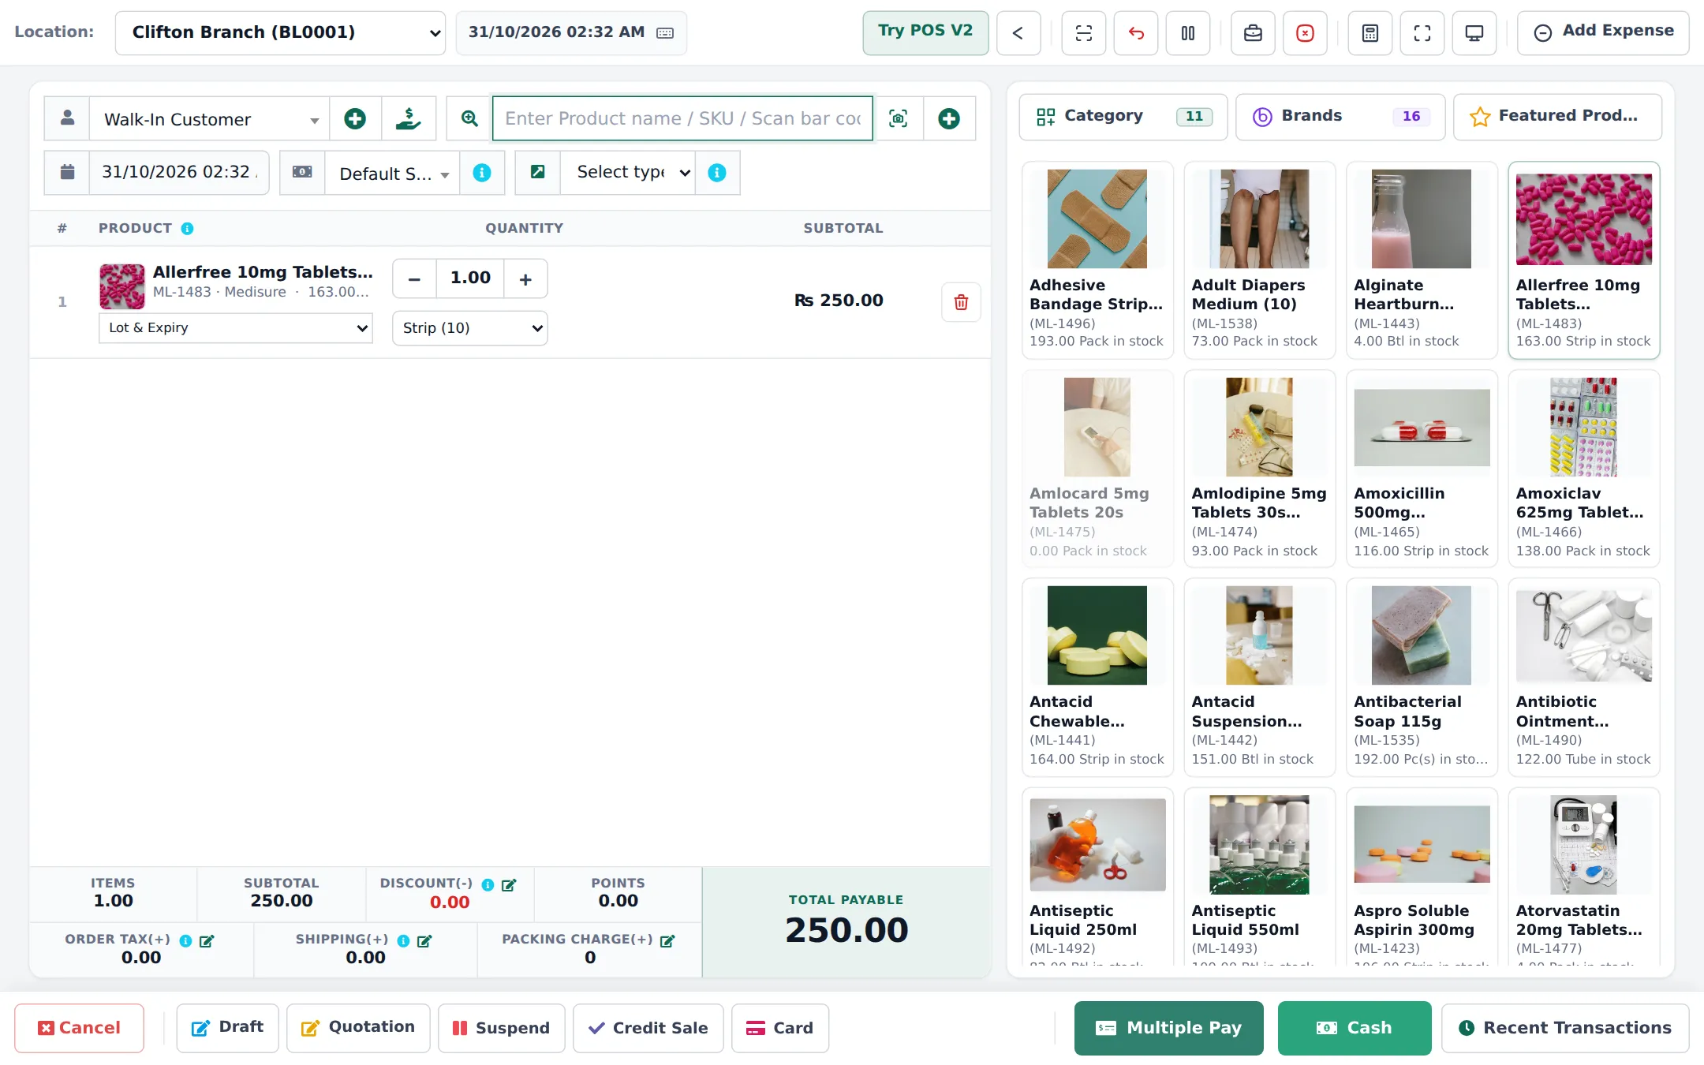
Task: Open the calculator icon
Action: click(x=1370, y=33)
